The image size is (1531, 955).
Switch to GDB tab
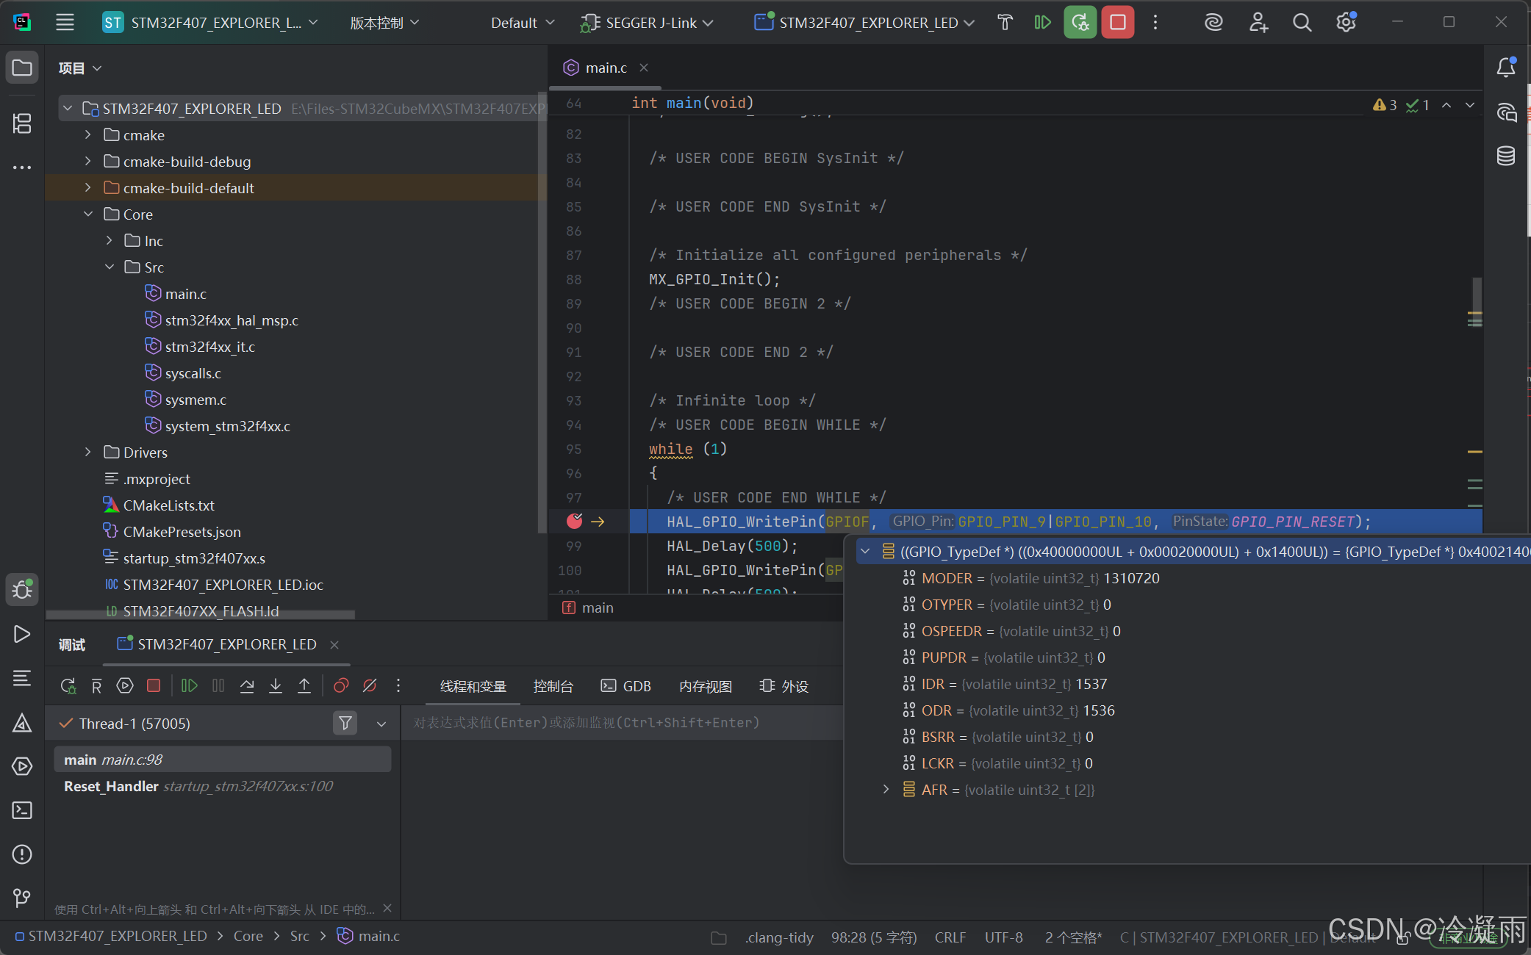point(626,686)
